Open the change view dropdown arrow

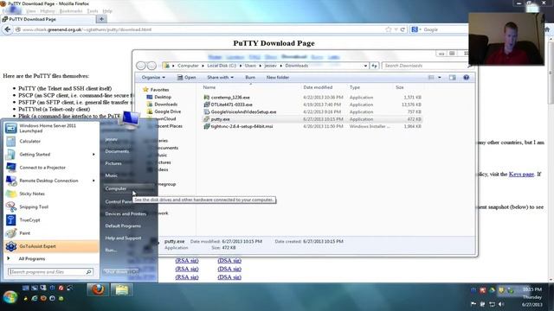[440, 77]
